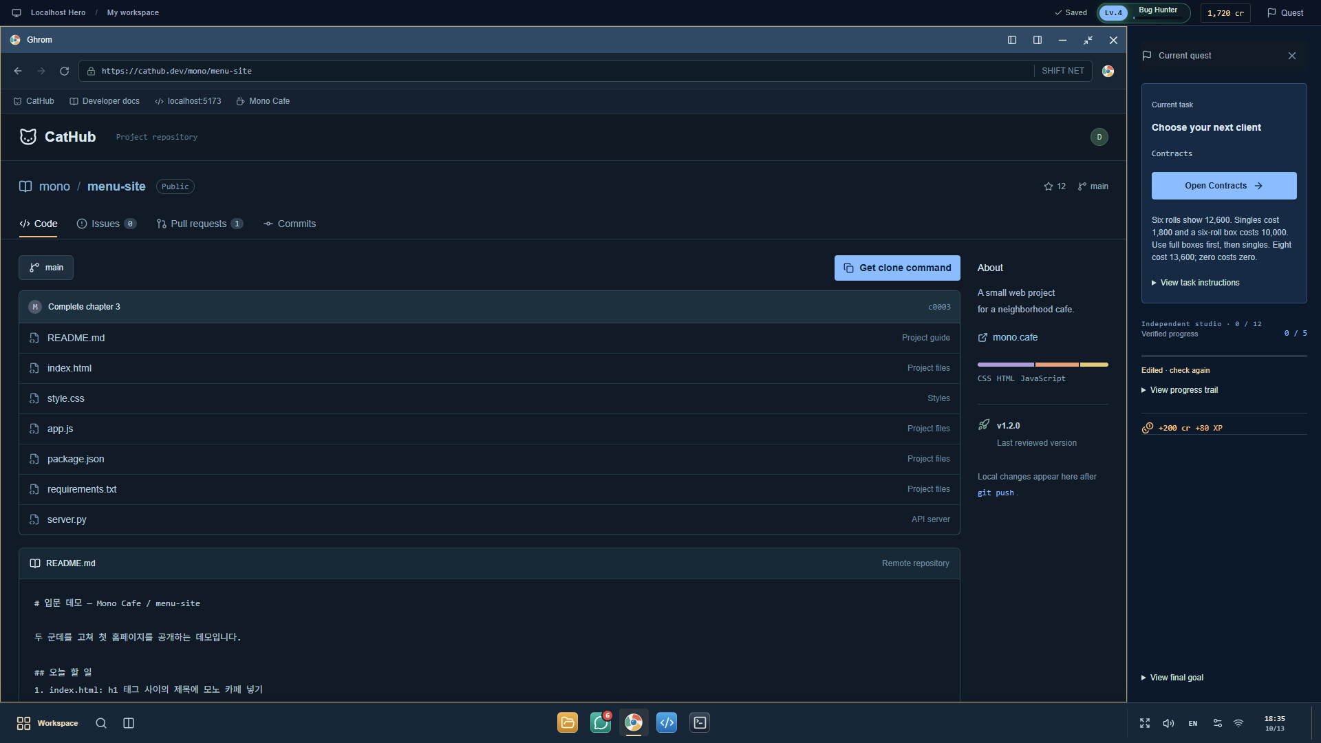Click the language bar under About

coord(1043,365)
